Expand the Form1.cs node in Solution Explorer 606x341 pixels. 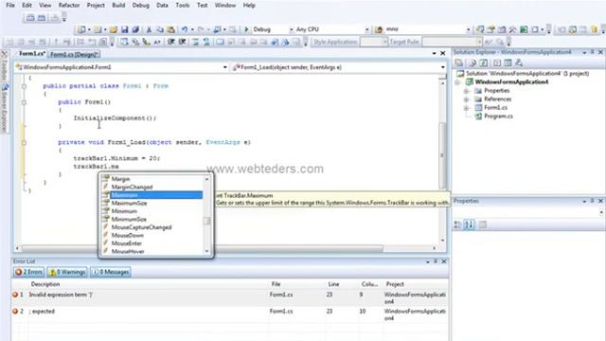pyautogui.click(x=467, y=108)
